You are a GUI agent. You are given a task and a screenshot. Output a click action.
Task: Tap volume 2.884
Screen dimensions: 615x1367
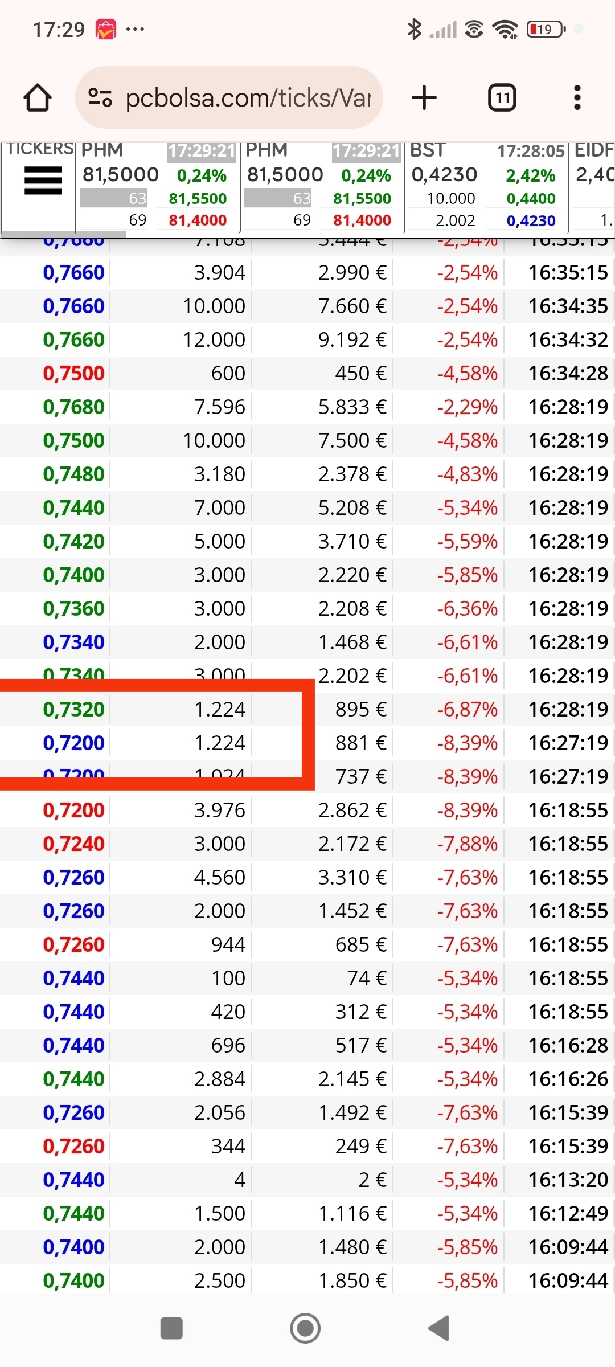coord(220,1079)
